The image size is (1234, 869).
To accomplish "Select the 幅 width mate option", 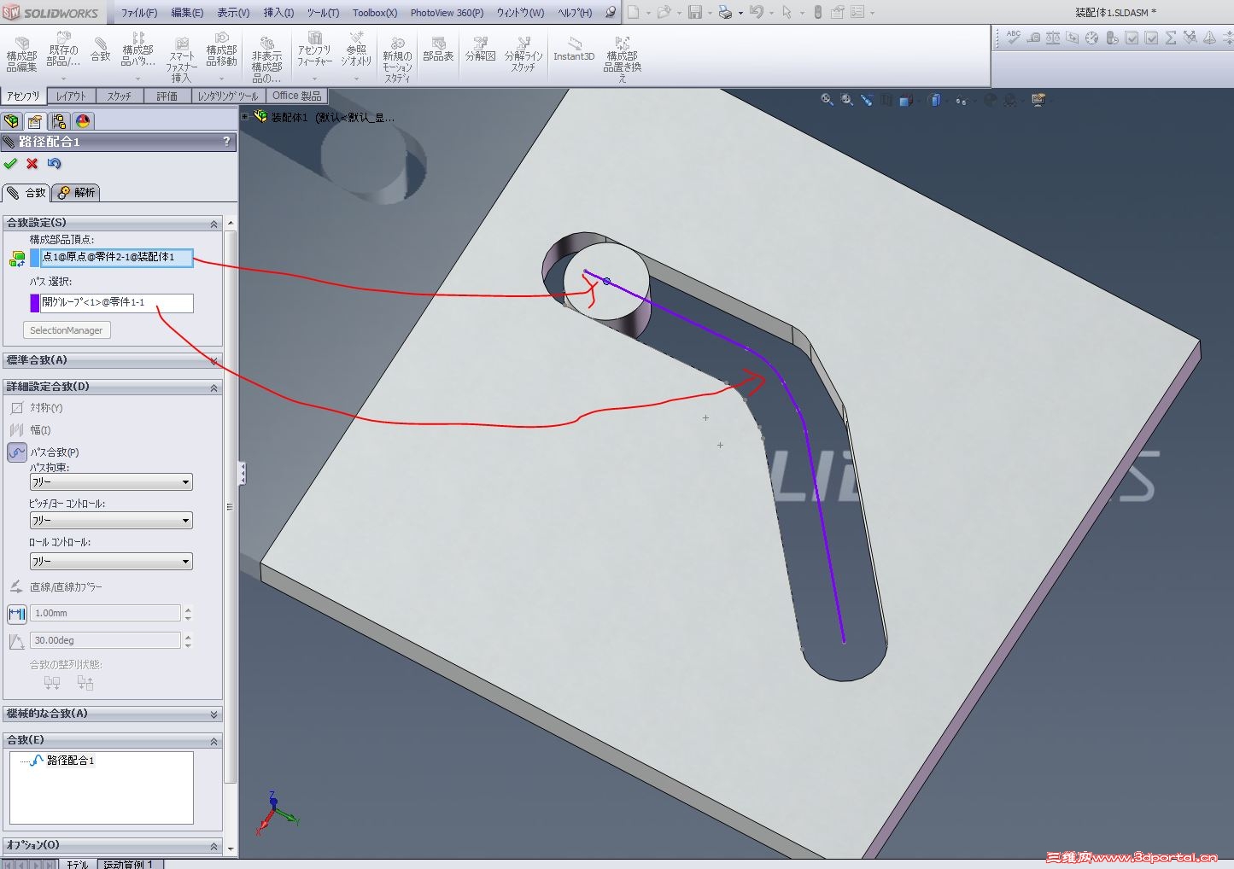I will pos(31,430).
